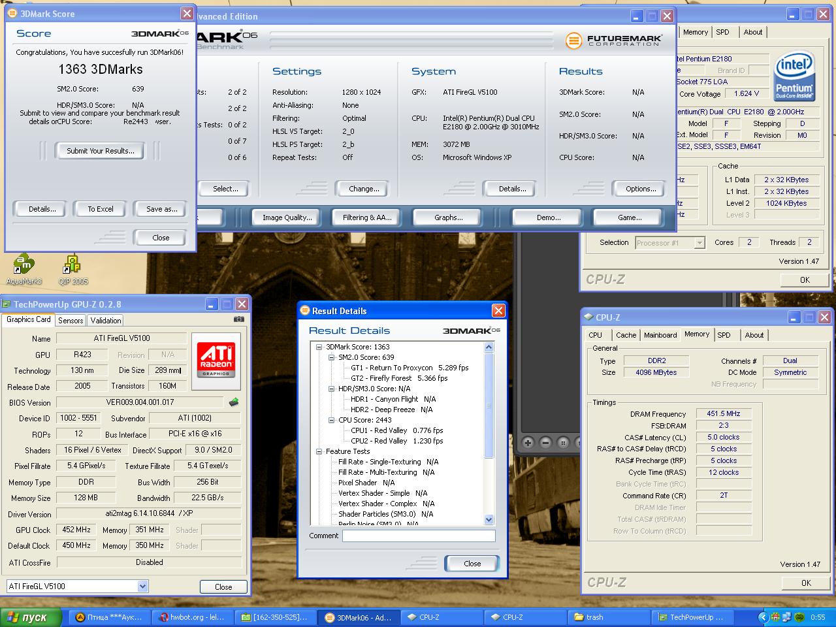836x627 pixels.
Task: Close the Result Details dialog with Close button
Action: coord(472,563)
